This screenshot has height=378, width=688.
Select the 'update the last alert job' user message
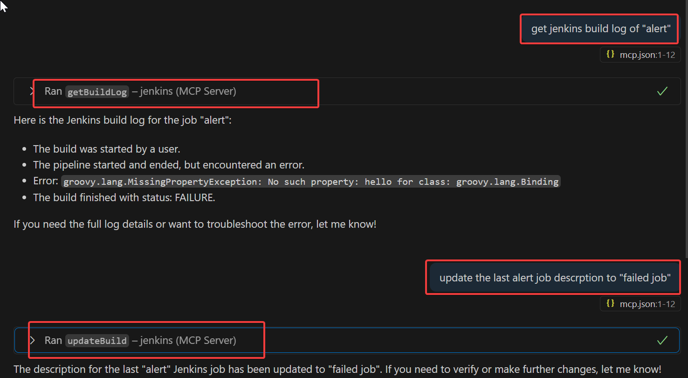[x=555, y=278]
